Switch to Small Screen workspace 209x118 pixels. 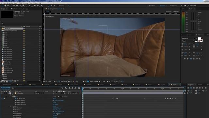click(x=173, y=6)
